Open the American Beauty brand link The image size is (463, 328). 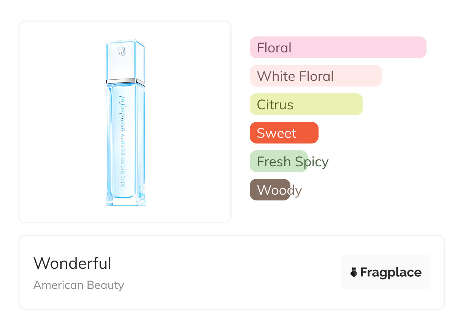(79, 285)
